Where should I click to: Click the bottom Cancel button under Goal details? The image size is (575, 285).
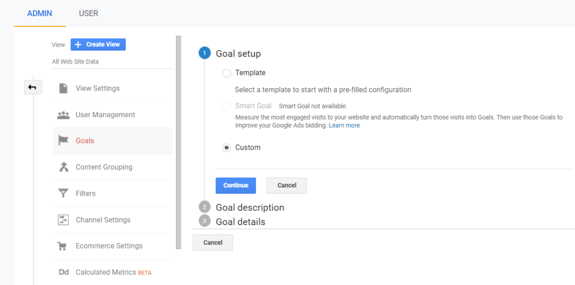[213, 242]
